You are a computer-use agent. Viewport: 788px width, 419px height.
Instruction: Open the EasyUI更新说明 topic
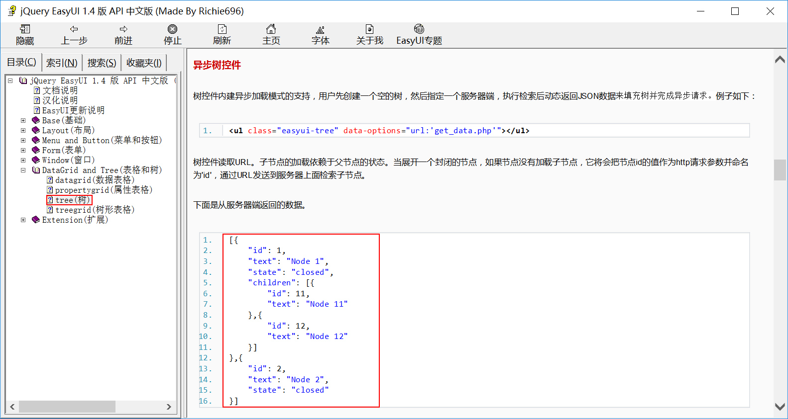coord(73,110)
